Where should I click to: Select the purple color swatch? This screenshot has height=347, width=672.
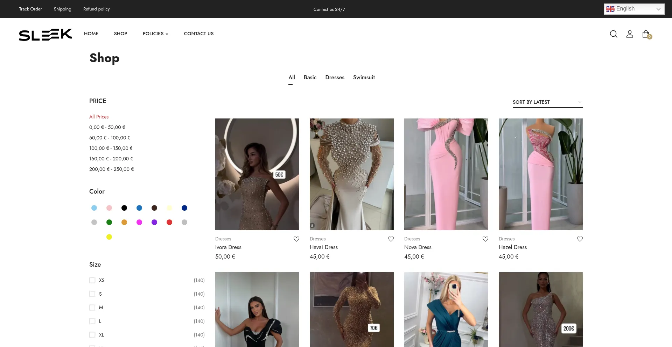coord(154,222)
